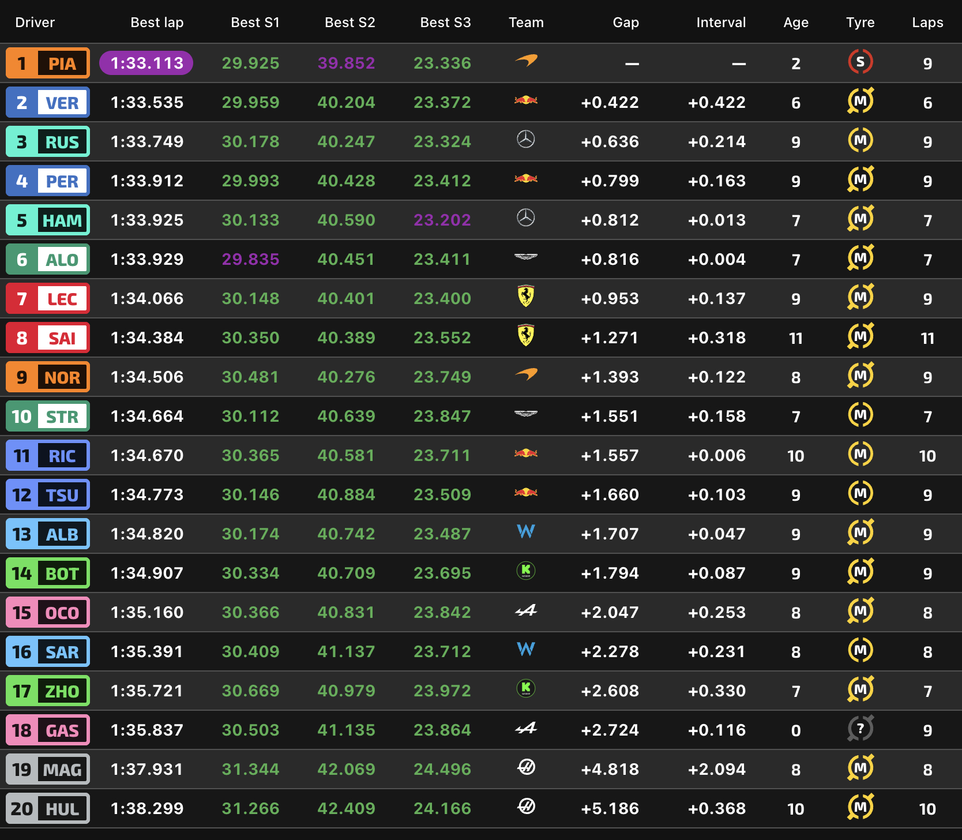
Task: Click the purple 1:33.113 fastest lap pill
Action: click(146, 63)
